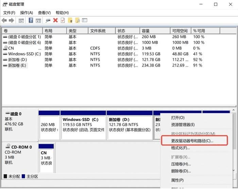Click '234.38 GB' capacity cell in list
Viewport: 238px width, 189px height.
coord(151,65)
